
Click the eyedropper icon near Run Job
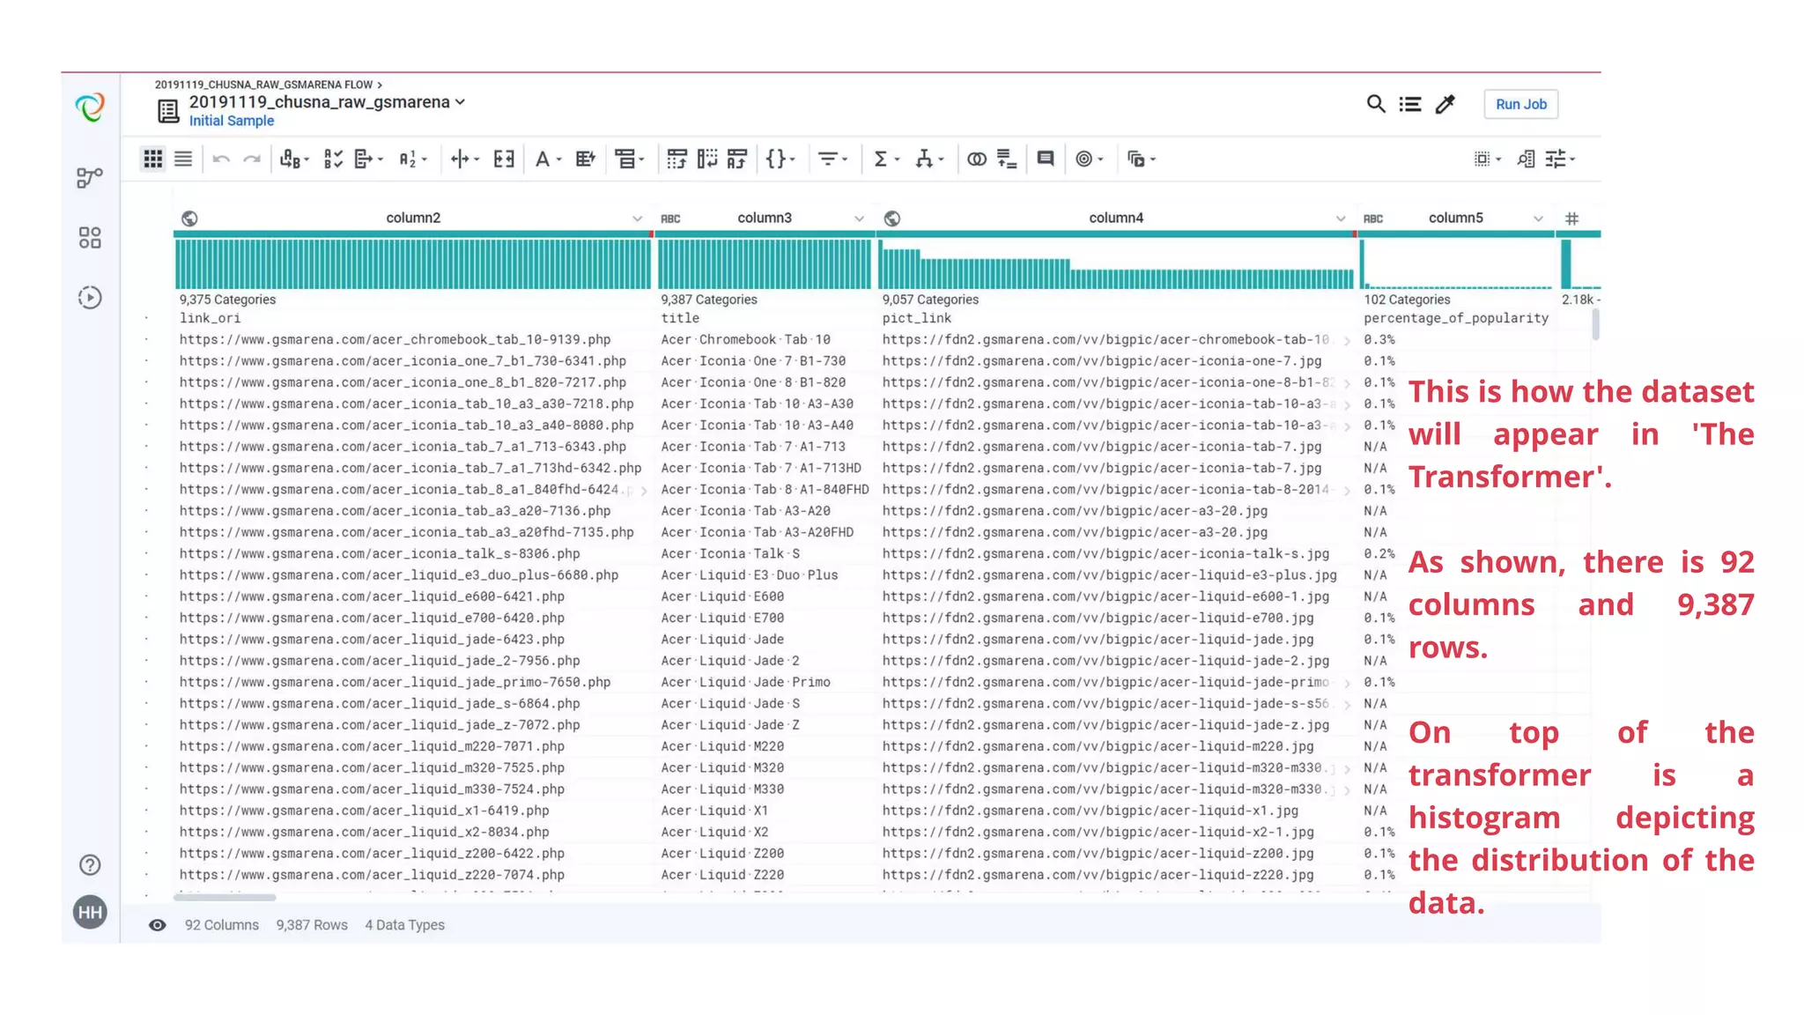tap(1445, 104)
